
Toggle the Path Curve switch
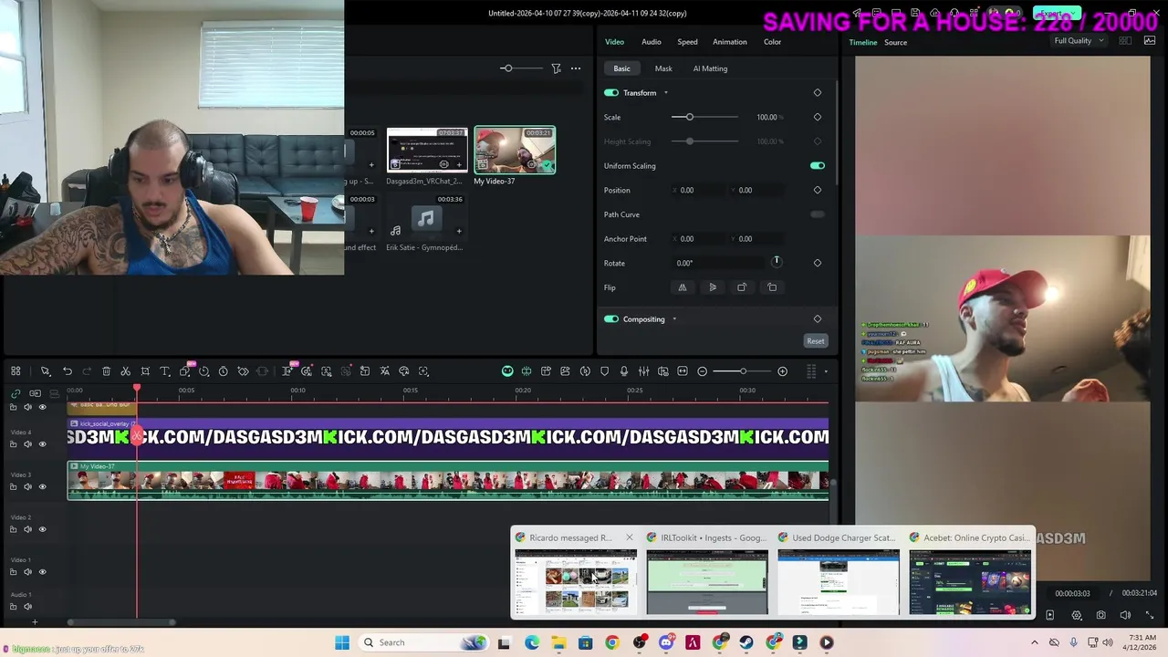[x=818, y=214]
